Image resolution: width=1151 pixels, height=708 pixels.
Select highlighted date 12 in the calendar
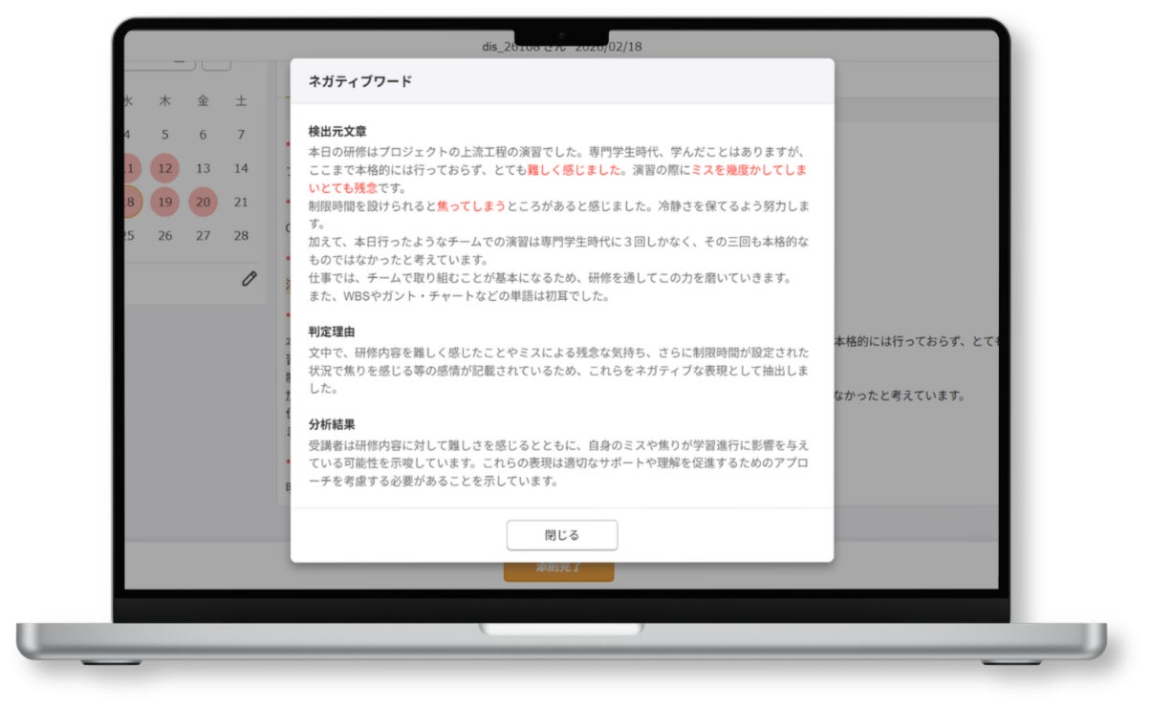(165, 168)
